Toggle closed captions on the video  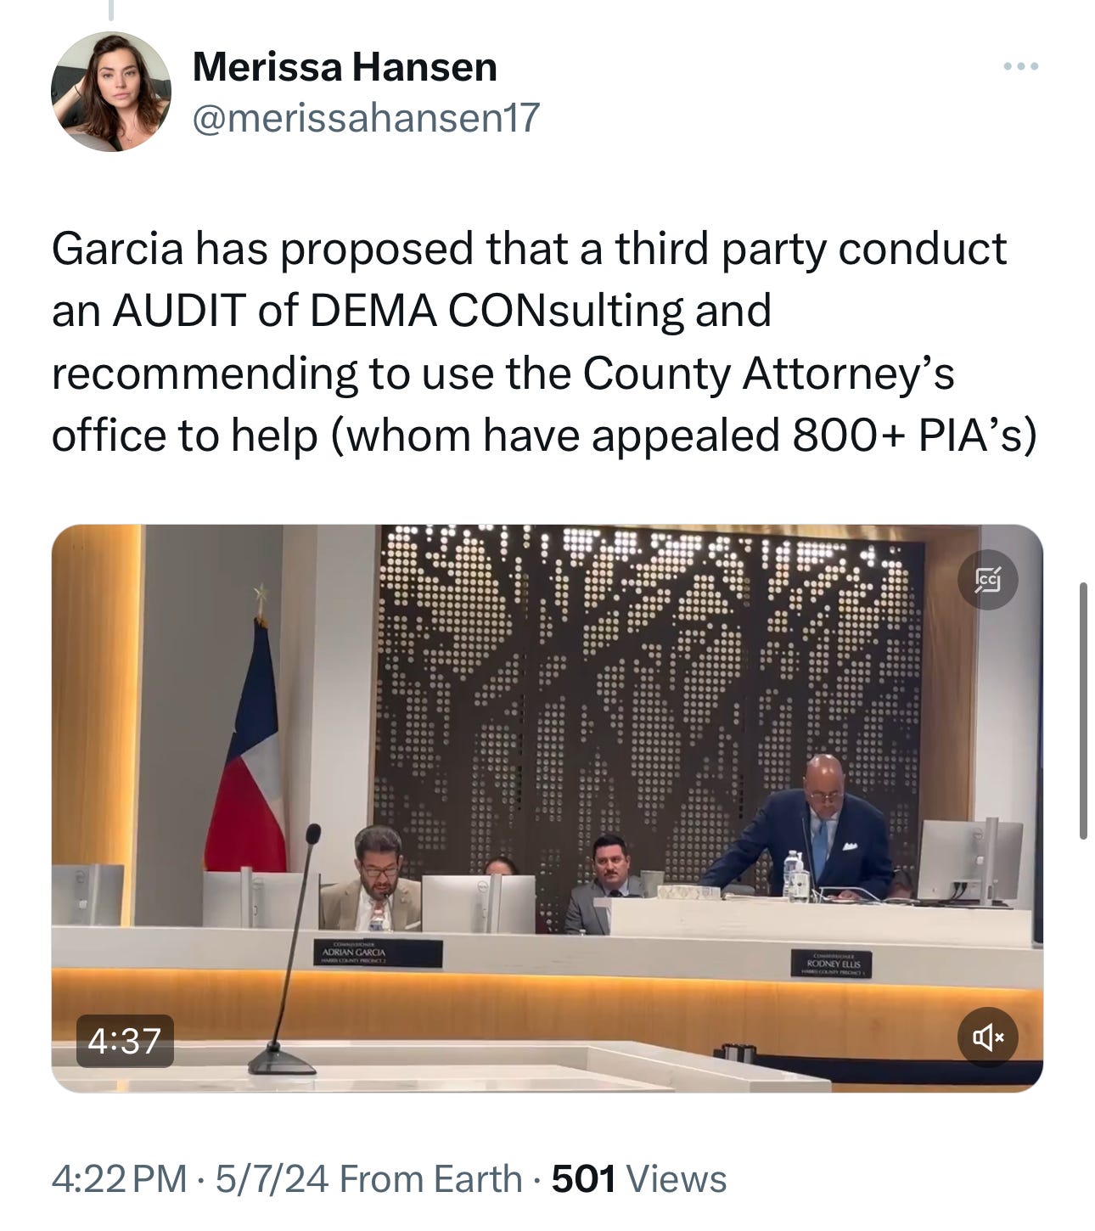(987, 580)
